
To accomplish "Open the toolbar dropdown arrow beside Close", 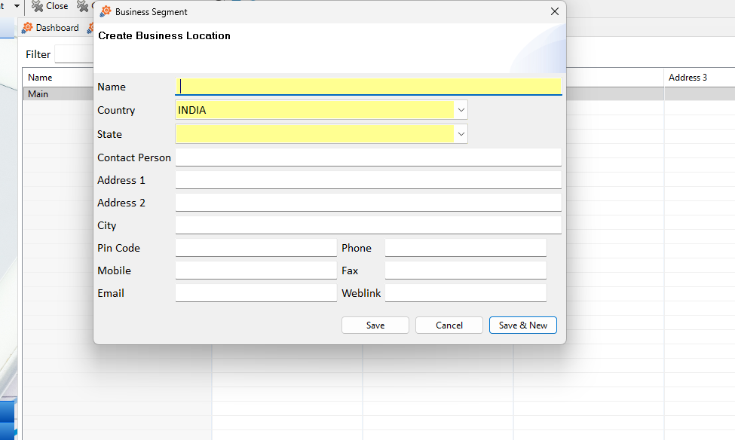I will tap(17, 6).
